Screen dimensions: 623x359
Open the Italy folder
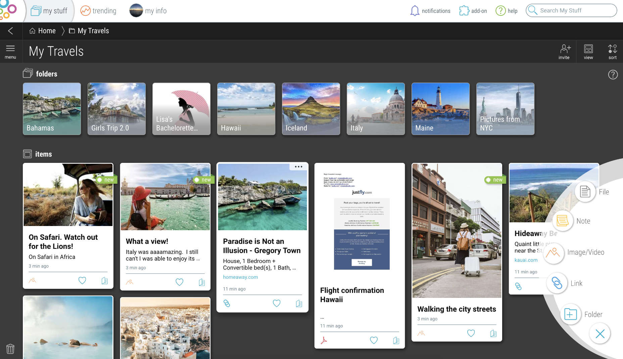pos(376,109)
